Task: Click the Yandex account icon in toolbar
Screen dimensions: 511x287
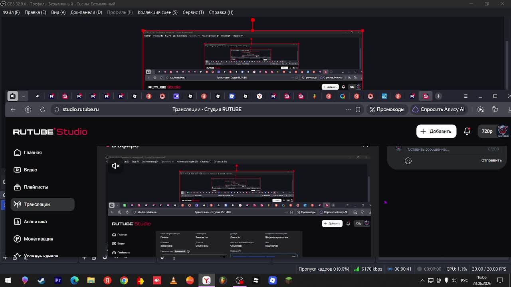Action: coord(28,109)
